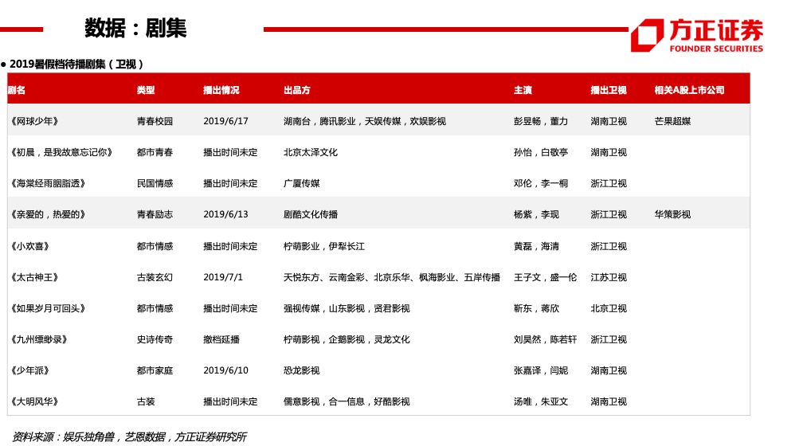Click the 播出情况 column header
The width and height of the screenshot is (799, 446).
click(221, 90)
